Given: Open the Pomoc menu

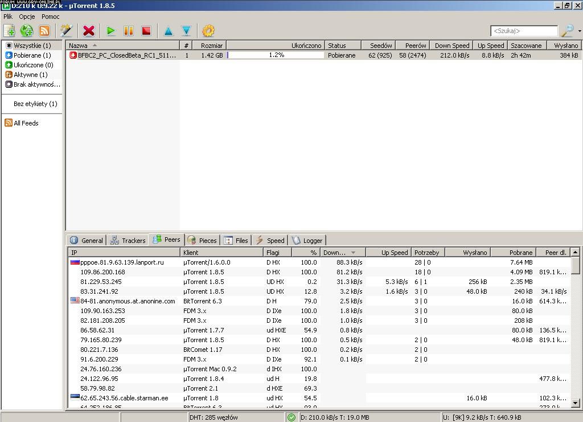Looking at the screenshot, I should [x=50, y=17].
